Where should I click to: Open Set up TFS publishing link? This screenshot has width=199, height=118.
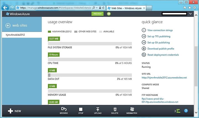[159, 36]
